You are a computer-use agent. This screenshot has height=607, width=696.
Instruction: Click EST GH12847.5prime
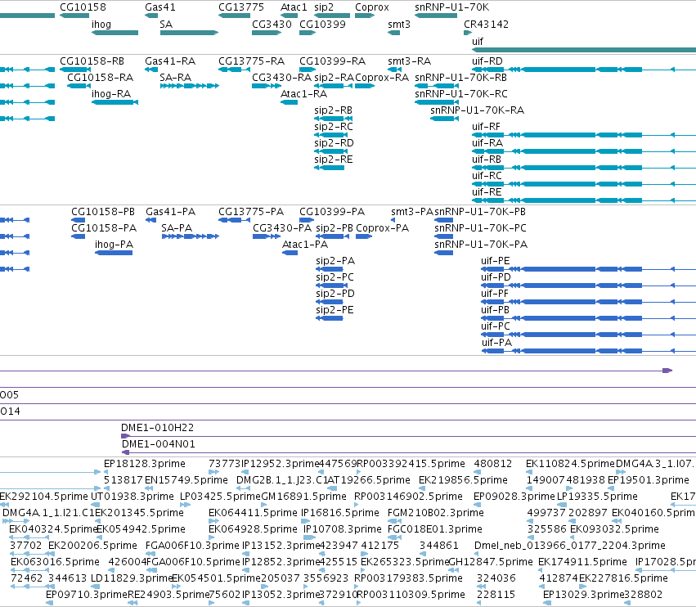(x=452, y=570)
